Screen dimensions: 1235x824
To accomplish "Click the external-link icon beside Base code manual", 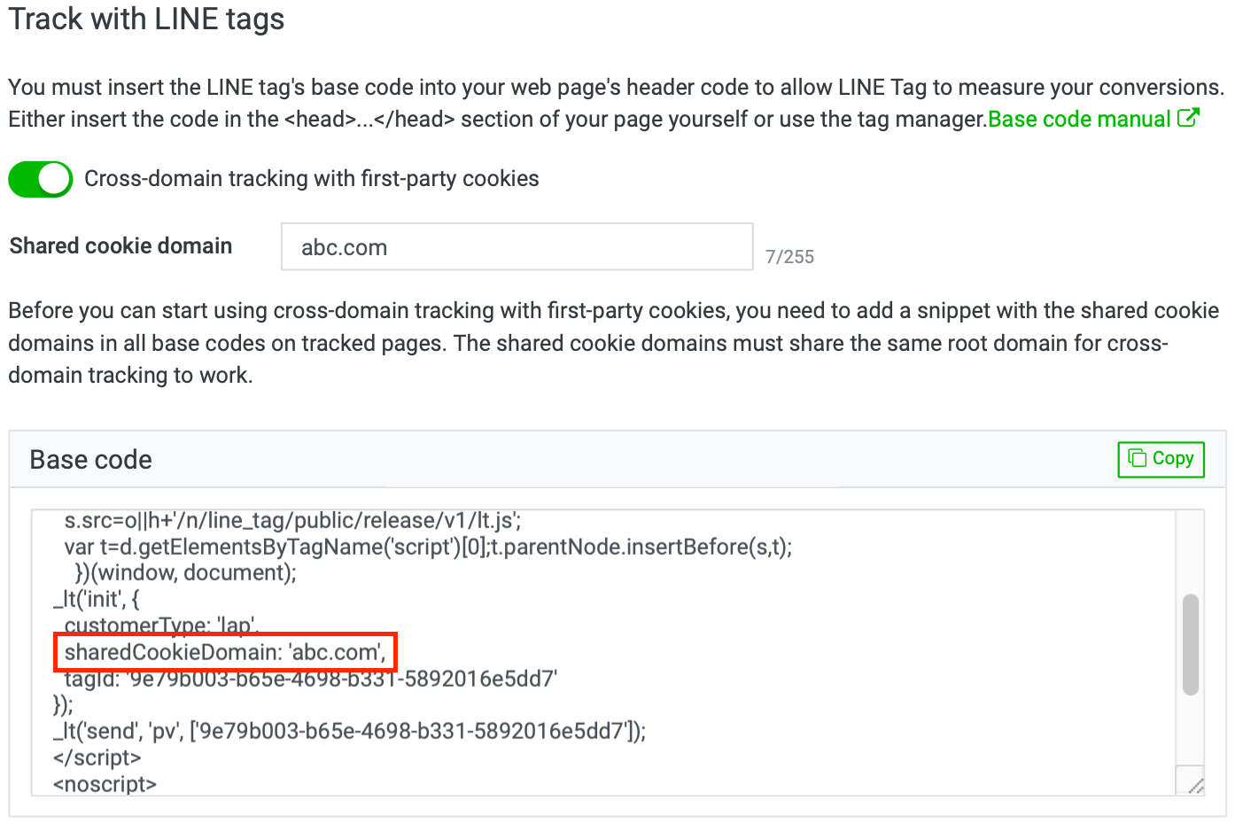I will pyautogui.click(x=1188, y=118).
